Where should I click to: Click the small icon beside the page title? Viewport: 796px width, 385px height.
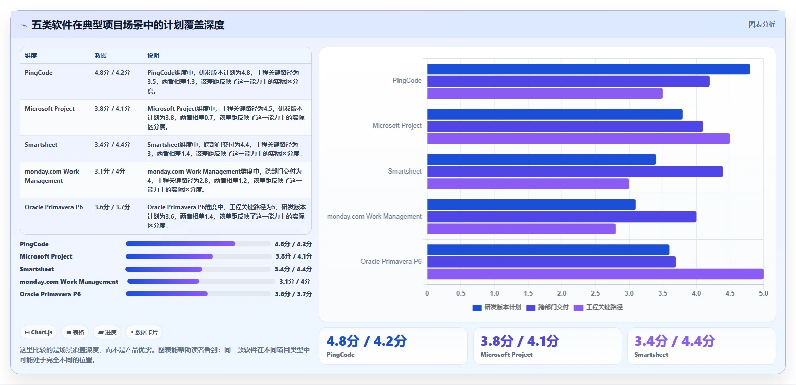(24, 25)
